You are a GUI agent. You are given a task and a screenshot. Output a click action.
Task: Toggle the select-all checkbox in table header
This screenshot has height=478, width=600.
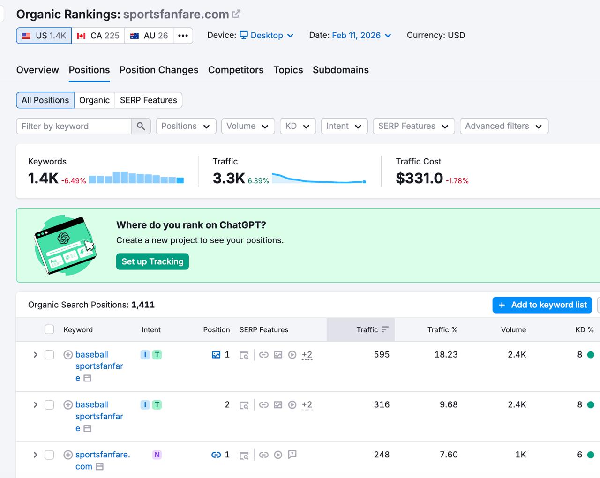pos(49,329)
